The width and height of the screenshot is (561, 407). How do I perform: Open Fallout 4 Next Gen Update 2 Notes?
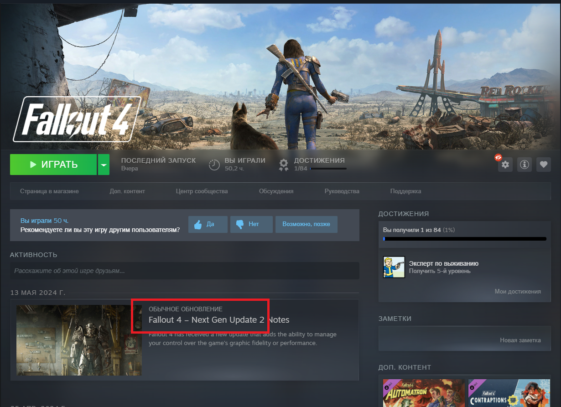(x=218, y=320)
